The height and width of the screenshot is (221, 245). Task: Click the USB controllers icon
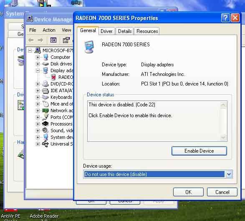pyautogui.click(x=45, y=144)
